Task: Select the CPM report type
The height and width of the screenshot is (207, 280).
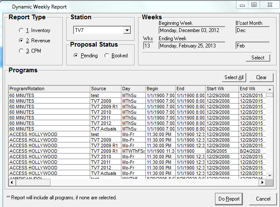Action: 21,51
